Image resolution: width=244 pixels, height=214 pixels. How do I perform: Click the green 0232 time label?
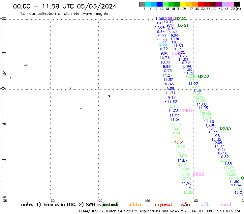[204, 76]
